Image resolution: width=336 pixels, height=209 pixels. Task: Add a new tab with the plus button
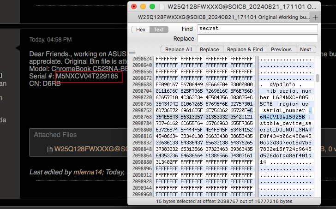pos(315,18)
